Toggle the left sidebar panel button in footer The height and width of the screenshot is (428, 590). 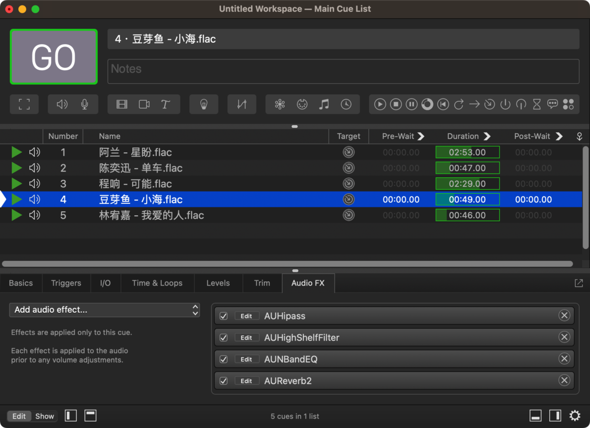[71, 416]
